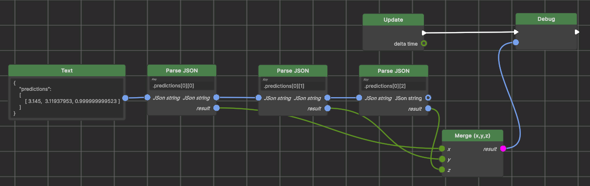Image resolution: width=590 pixels, height=186 pixels.
Task: Click the magenta result port on Merge node
Action: tap(503, 149)
